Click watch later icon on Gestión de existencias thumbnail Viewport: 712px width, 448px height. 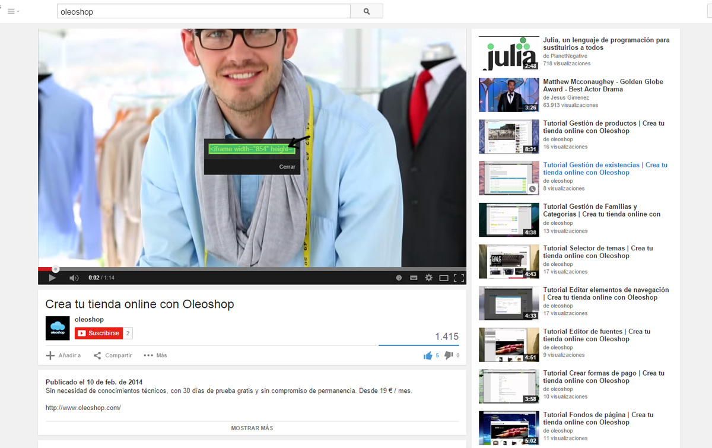pos(532,189)
